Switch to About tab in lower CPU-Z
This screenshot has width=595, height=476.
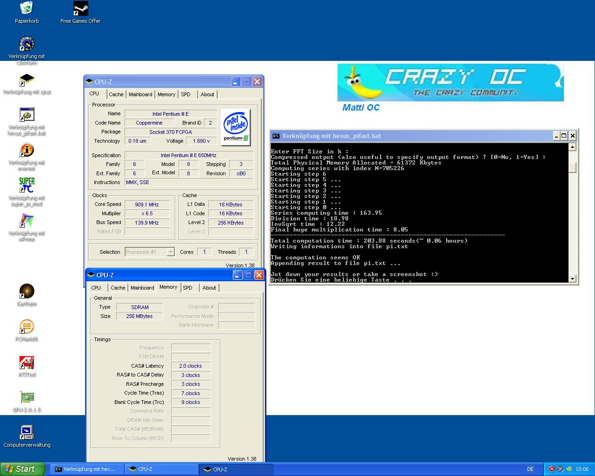pyautogui.click(x=209, y=288)
